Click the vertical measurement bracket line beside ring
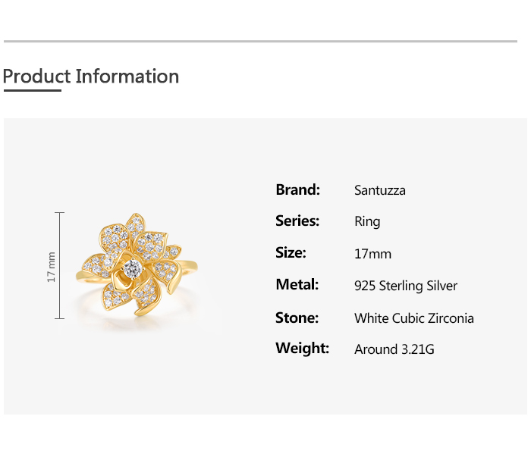Viewport: 531px width, 460px height. (60, 265)
